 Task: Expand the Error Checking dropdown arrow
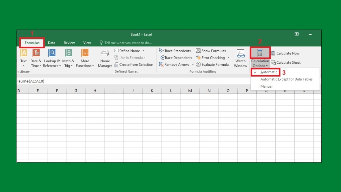pyautogui.click(x=228, y=58)
